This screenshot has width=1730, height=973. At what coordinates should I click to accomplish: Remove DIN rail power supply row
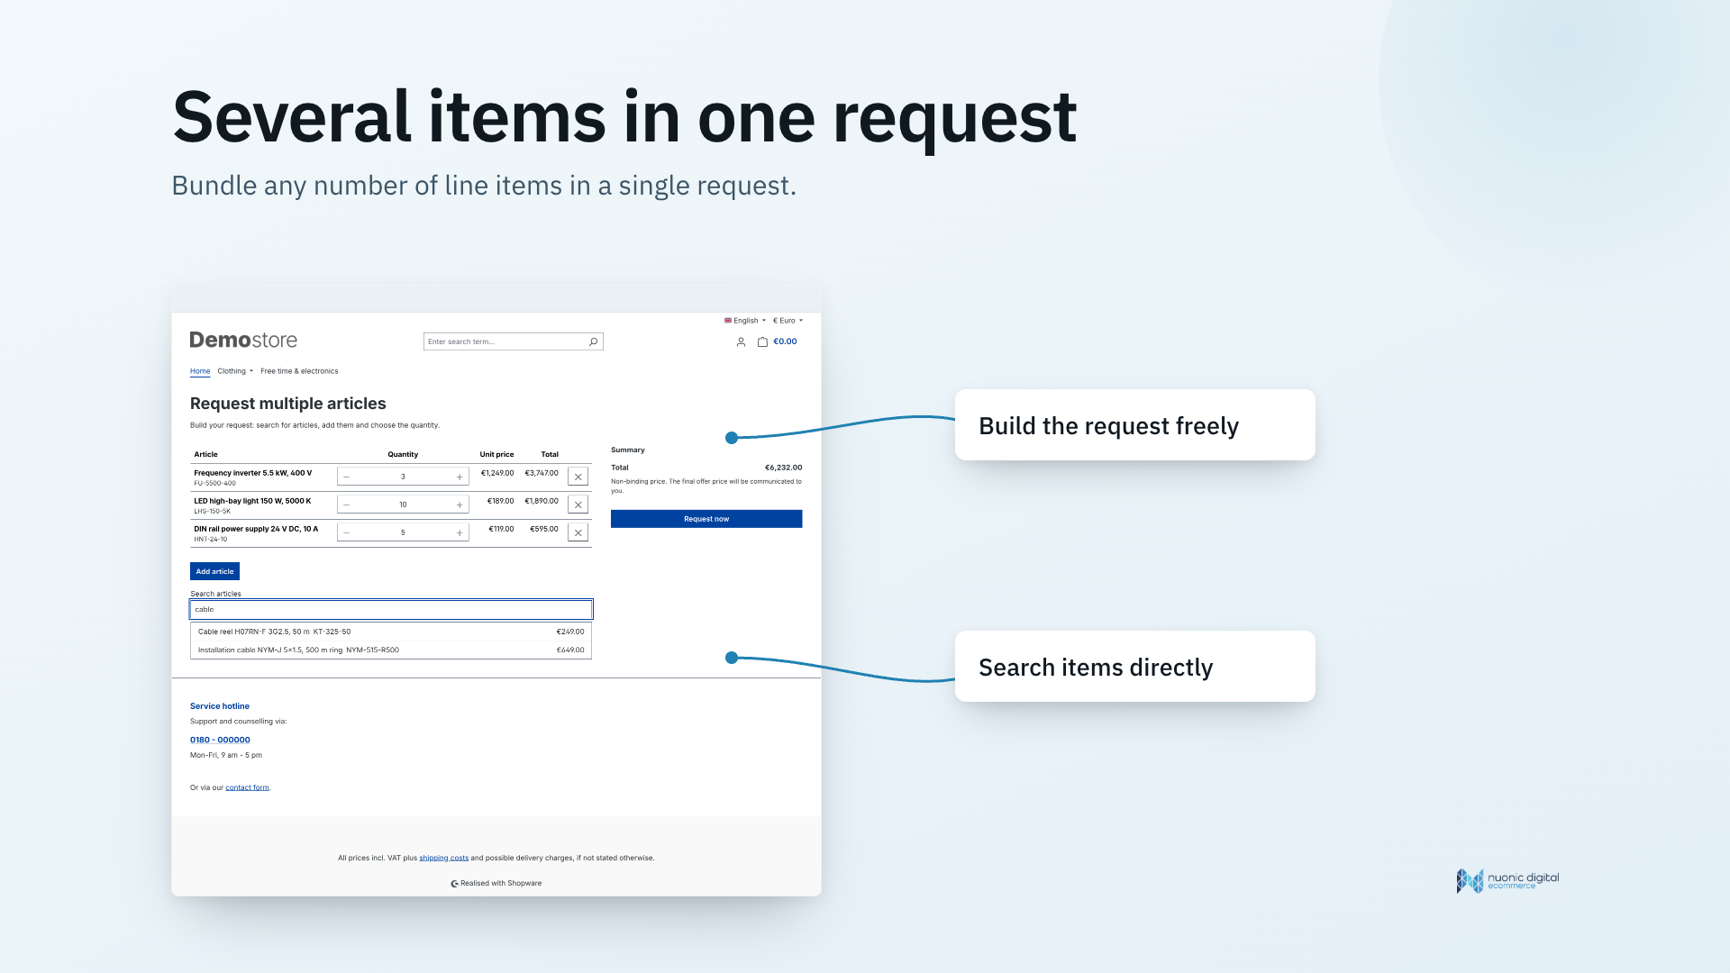(578, 532)
